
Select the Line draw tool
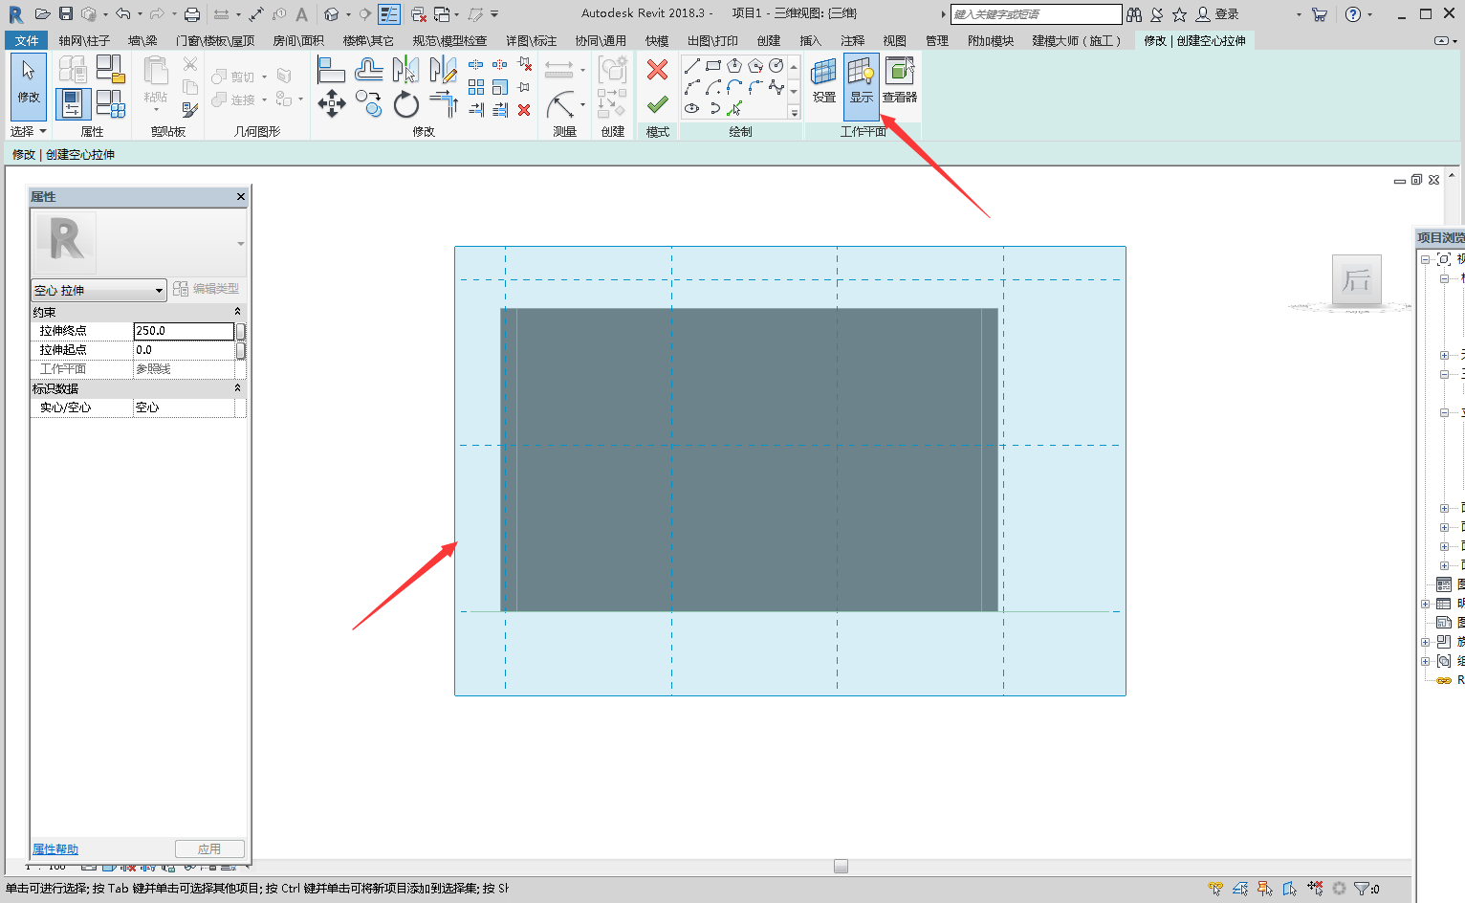[692, 66]
